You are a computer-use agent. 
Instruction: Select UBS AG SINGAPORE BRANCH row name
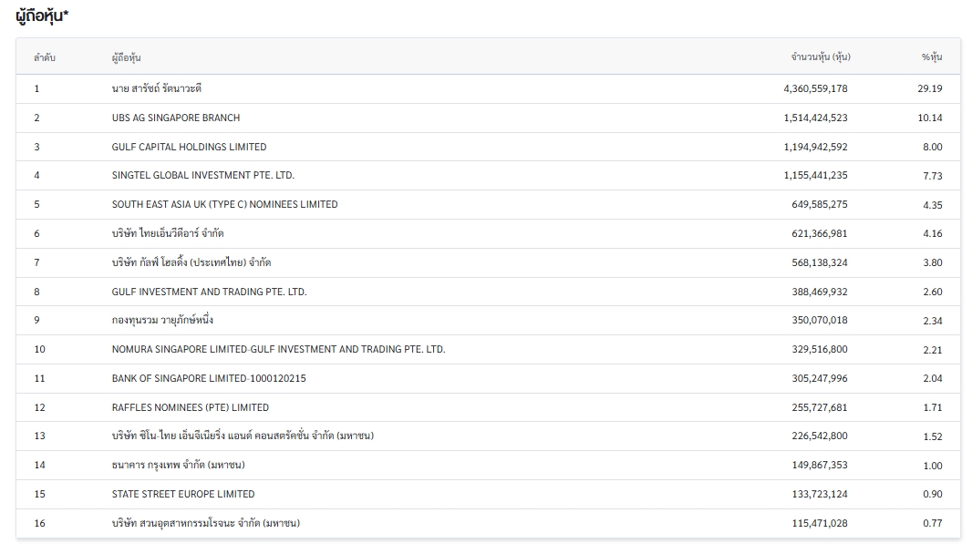pyautogui.click(x=176, y=118)
